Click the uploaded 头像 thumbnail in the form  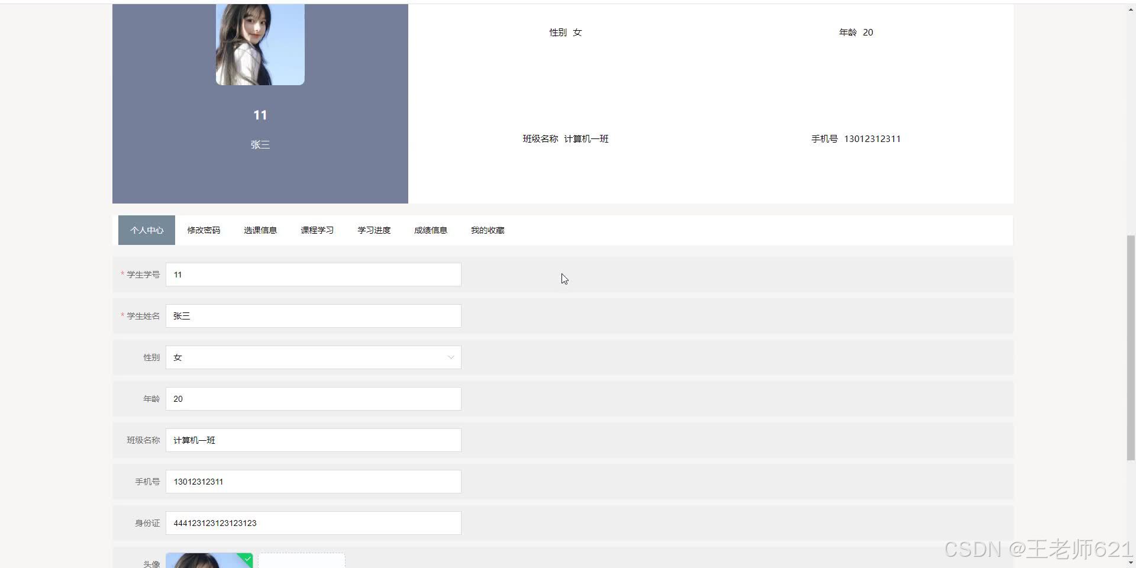209,560
